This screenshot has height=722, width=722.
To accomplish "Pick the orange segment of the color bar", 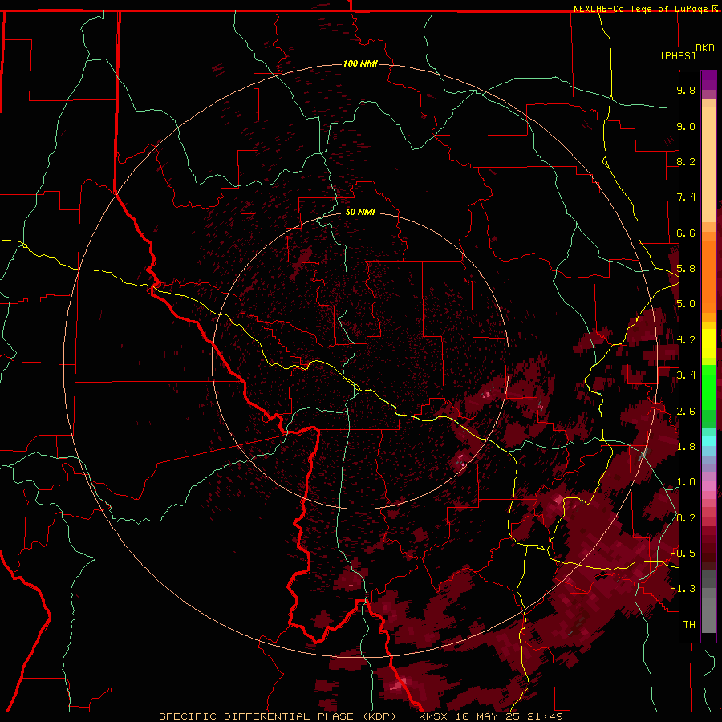I will [708, 276].
